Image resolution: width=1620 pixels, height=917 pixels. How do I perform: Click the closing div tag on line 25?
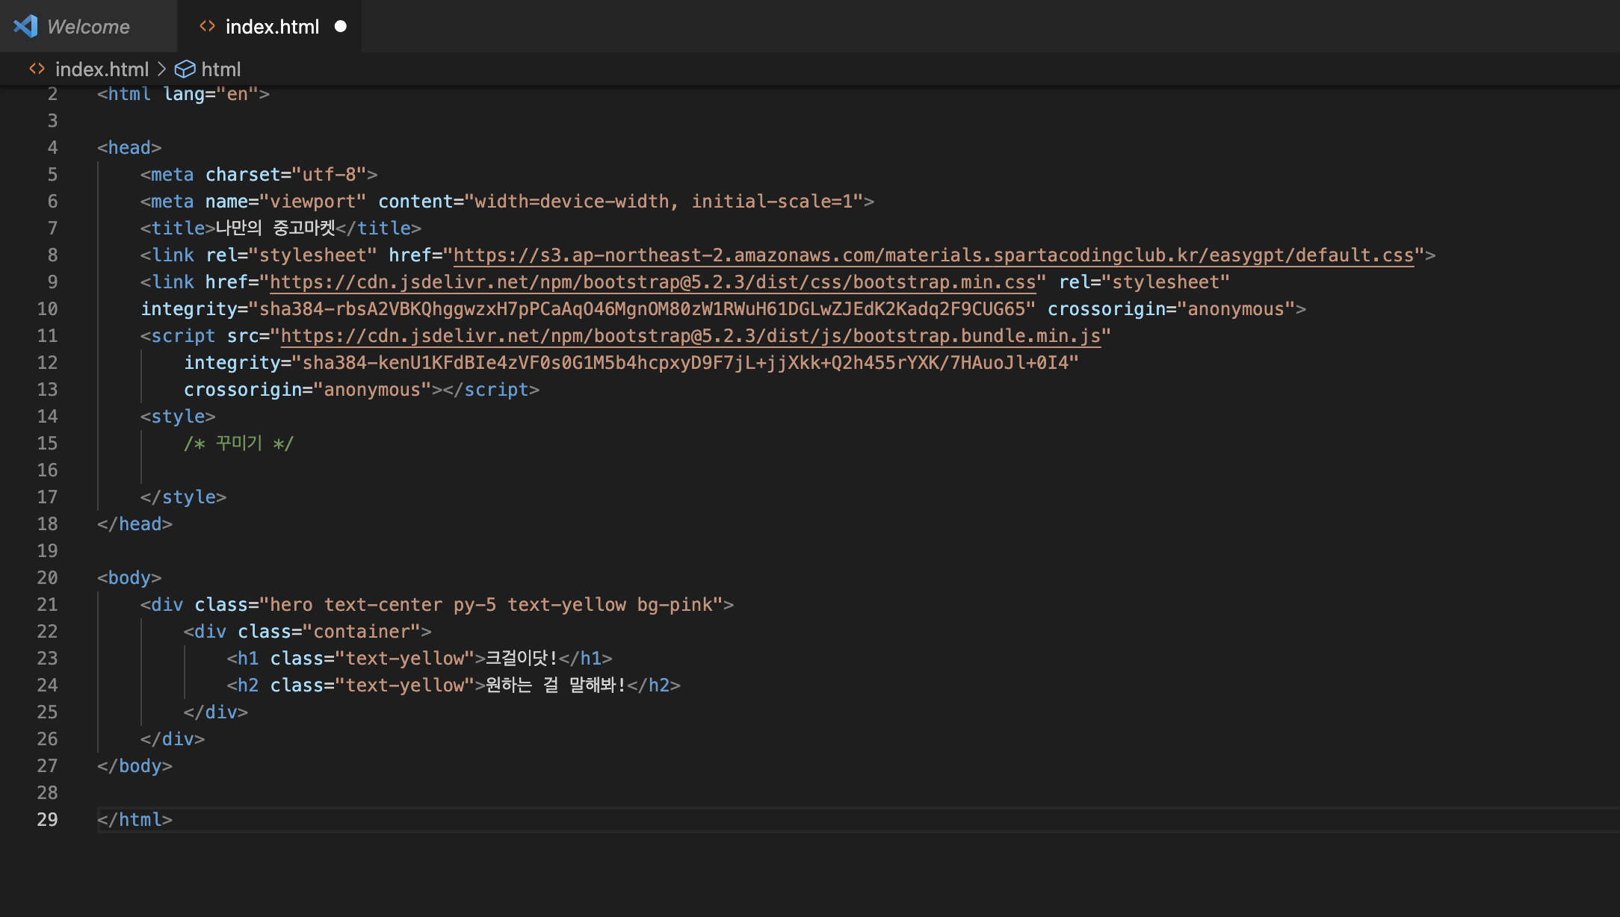216,712
